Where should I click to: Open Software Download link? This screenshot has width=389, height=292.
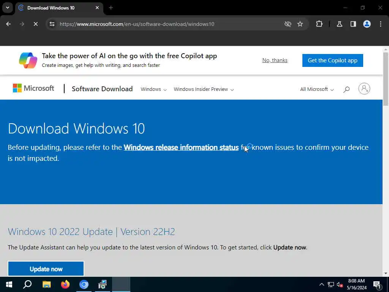[x=102, y=89]
